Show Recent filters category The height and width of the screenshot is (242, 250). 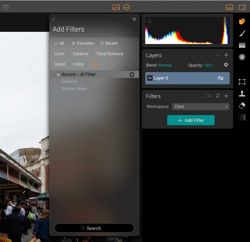[x=109, y=43]
